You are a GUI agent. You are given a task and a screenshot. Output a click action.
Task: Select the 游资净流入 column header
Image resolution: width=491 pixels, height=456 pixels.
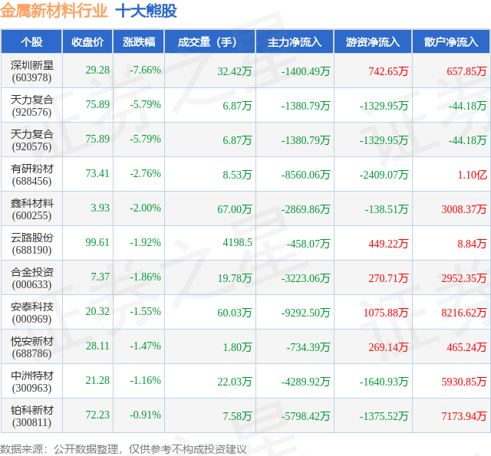point(373,41)
